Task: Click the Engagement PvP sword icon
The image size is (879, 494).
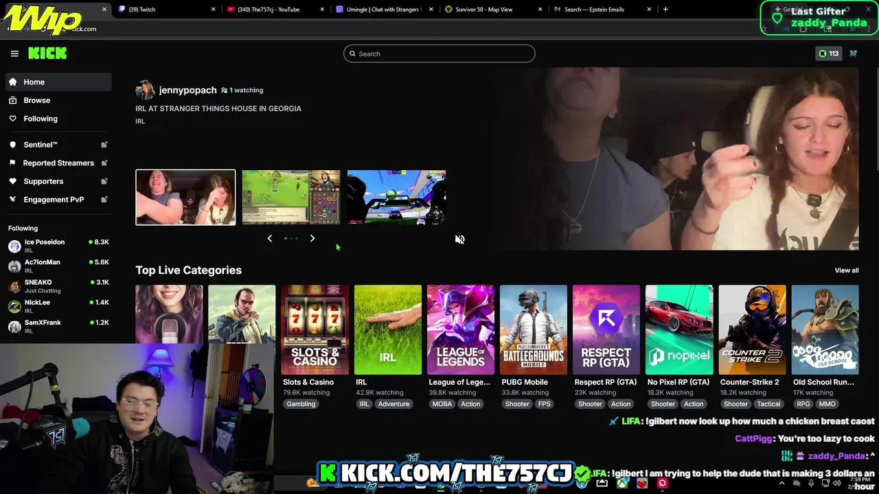Action: (x=13, y=200)
